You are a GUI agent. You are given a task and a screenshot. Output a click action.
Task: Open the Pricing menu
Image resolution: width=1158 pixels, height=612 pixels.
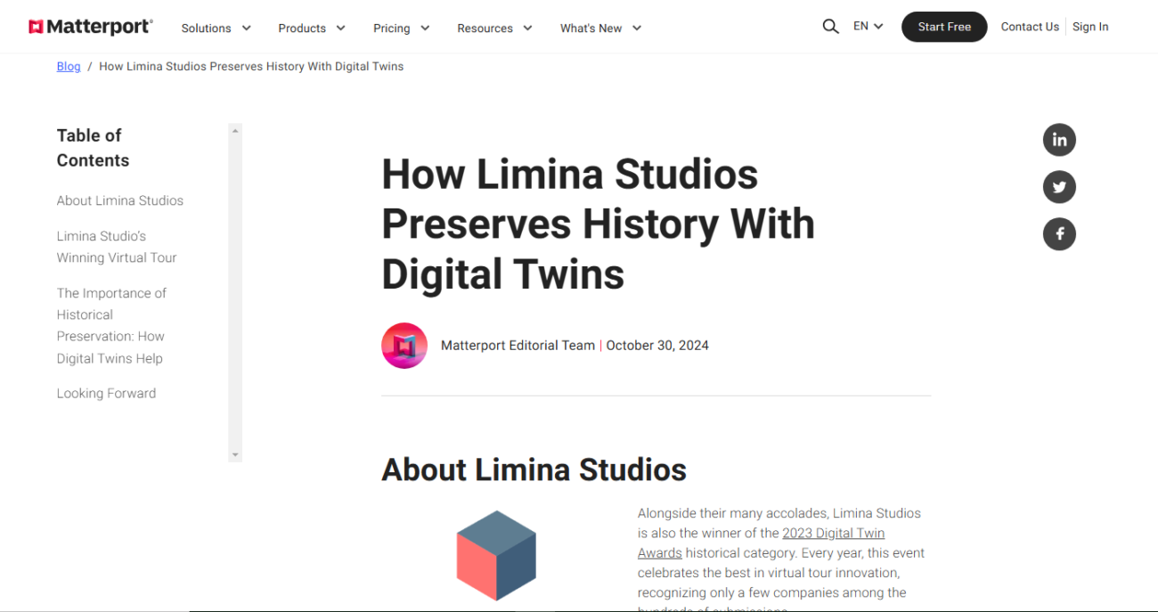401,29
